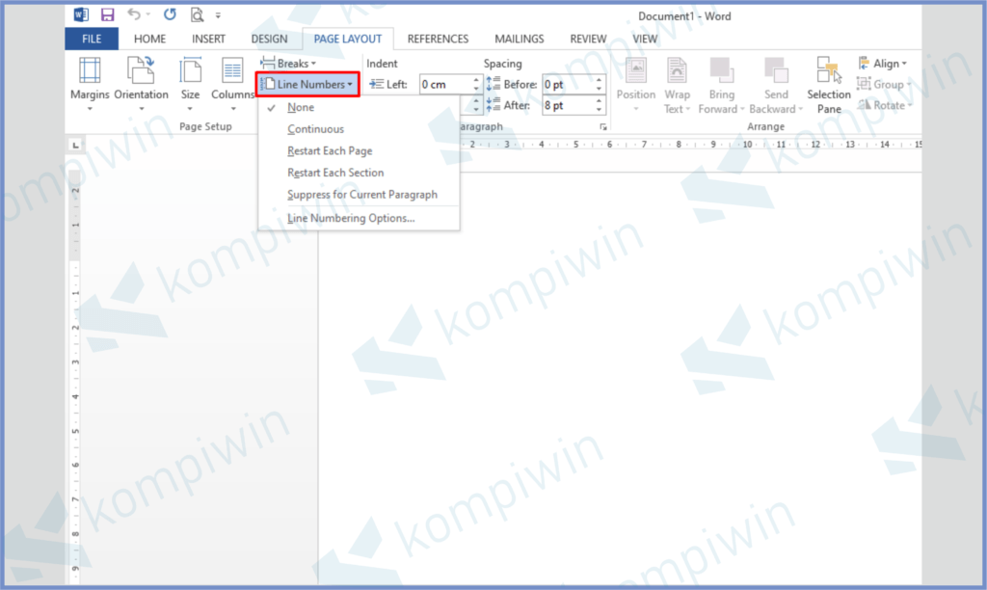Click the Redo icon in title bar

coord(170,14)
